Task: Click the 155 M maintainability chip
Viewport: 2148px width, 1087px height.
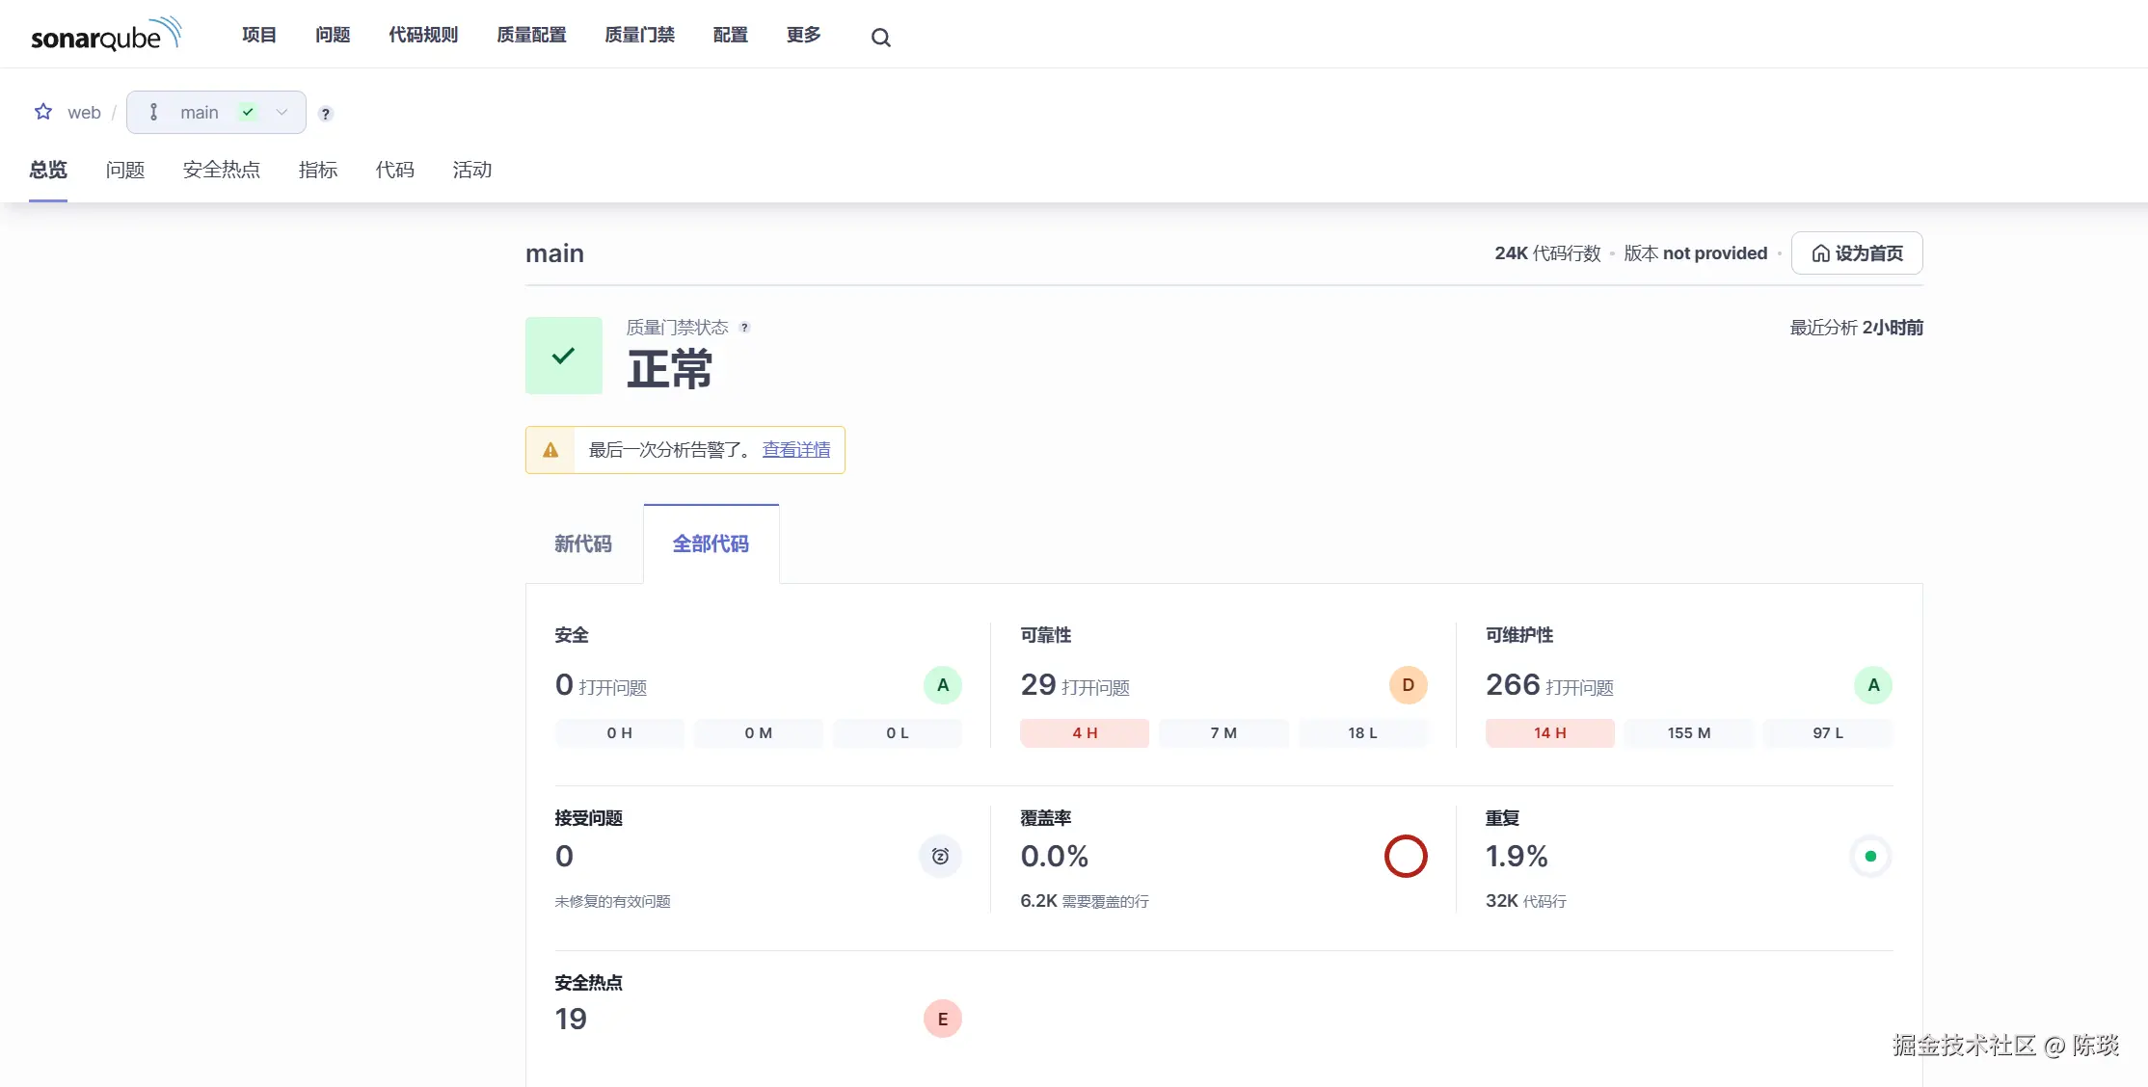Action: coord(1688,733)
